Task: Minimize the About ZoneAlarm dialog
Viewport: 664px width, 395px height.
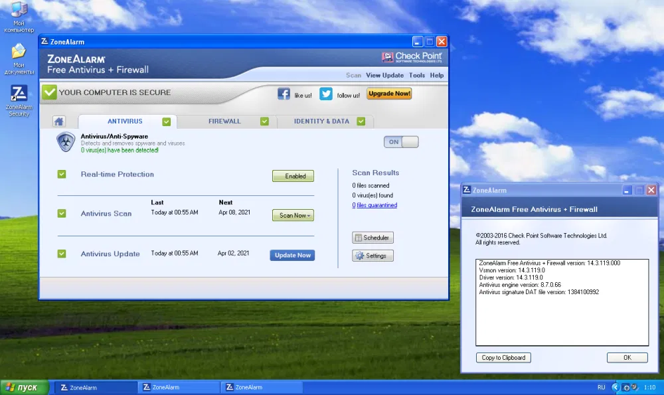Action: pos(627,190)
